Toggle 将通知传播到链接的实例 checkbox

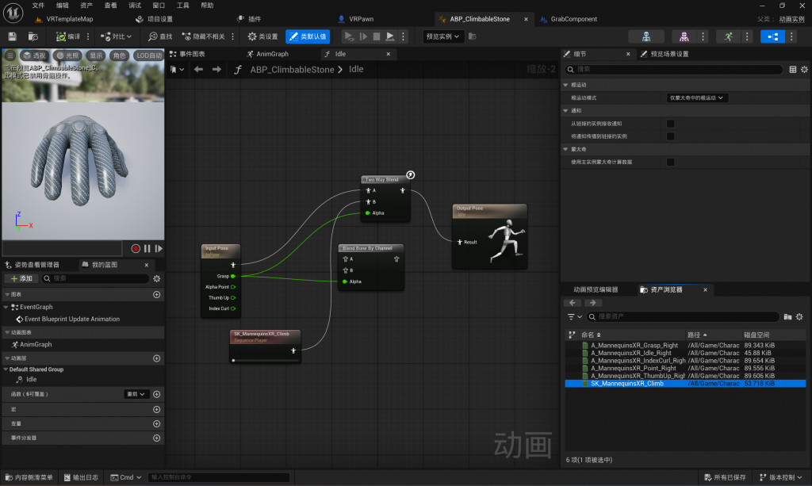click(x=670, y=136)
